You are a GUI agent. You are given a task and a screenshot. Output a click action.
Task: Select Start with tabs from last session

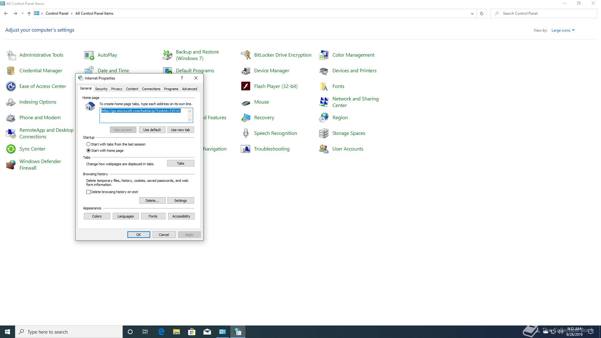click(89, 144)
